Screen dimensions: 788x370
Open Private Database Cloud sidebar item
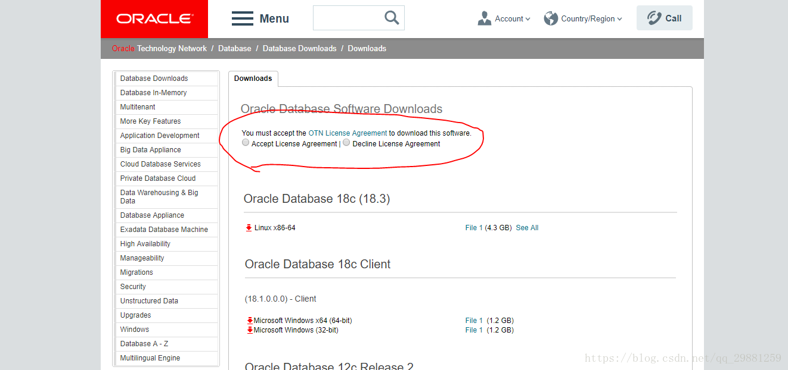pyautogui.click(x=166, y=178)
